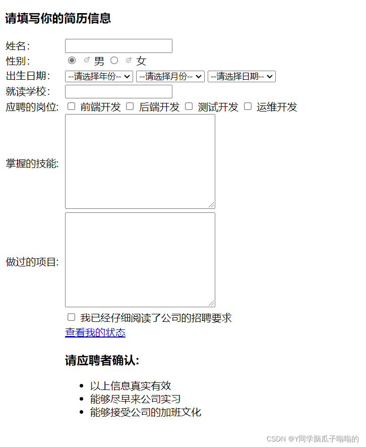Click the 掌握的技能: label

coord(32,163)
